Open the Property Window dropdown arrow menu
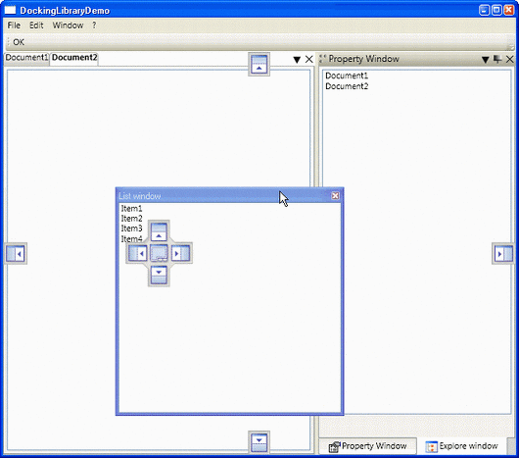The width and height of the screenshot is (519, 458). pos(486,60)
